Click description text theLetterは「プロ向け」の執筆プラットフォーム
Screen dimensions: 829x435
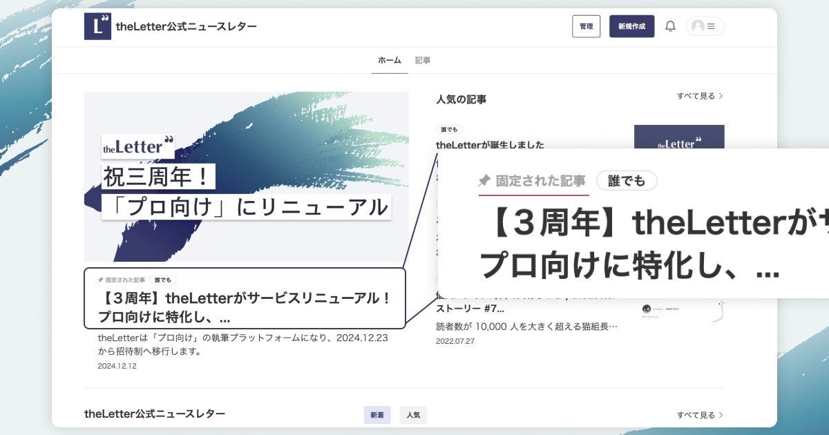(244, 345)
